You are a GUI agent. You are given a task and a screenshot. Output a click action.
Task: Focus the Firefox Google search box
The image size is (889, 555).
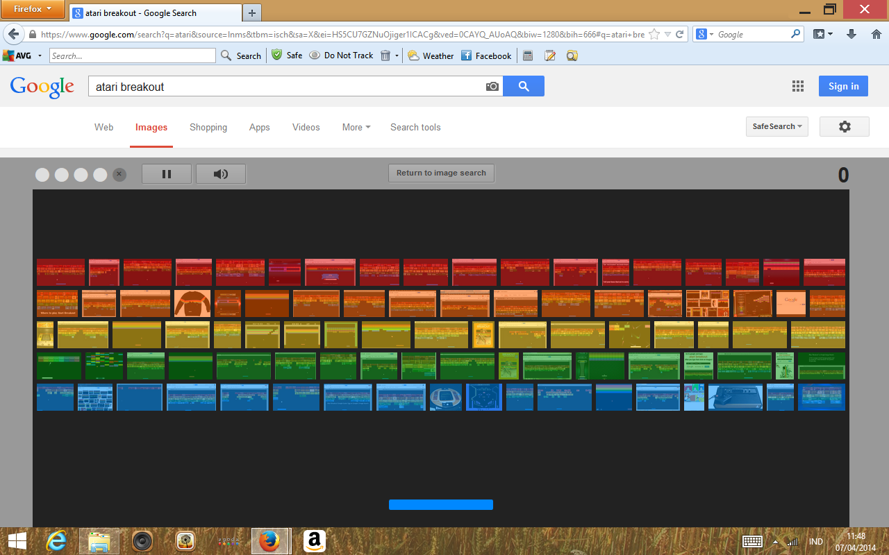point(753,34)
